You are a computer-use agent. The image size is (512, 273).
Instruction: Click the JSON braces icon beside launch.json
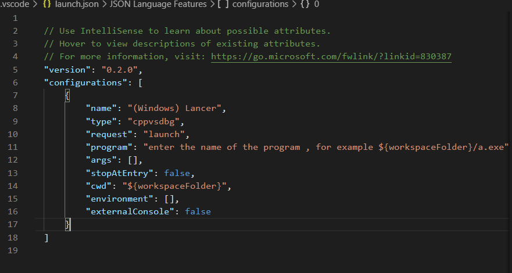coord(48,4)
